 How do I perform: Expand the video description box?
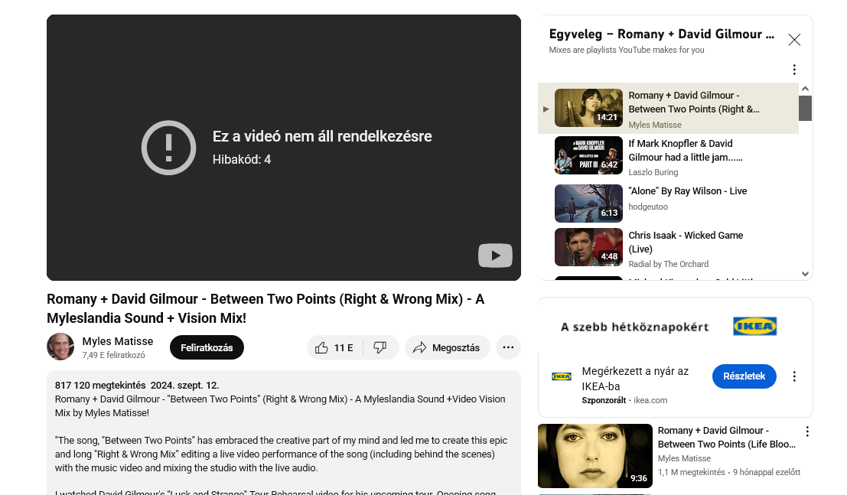pyautogui.click(x=284, y=432)
